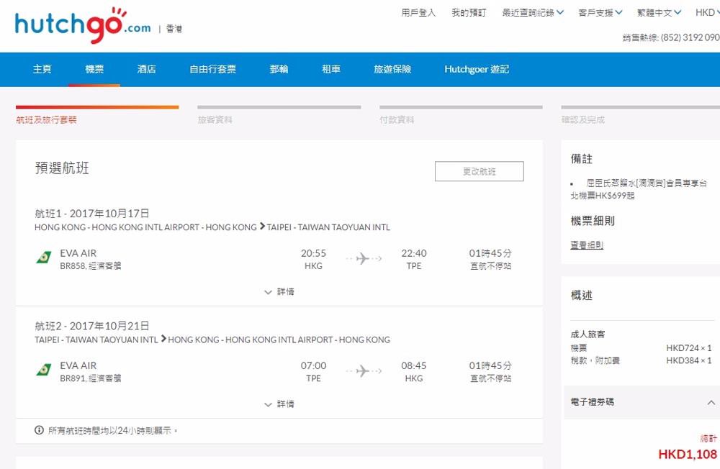720x469 pixels.
Task: Go to 主頁 in the navigation bar
Action: coord(42,69)
